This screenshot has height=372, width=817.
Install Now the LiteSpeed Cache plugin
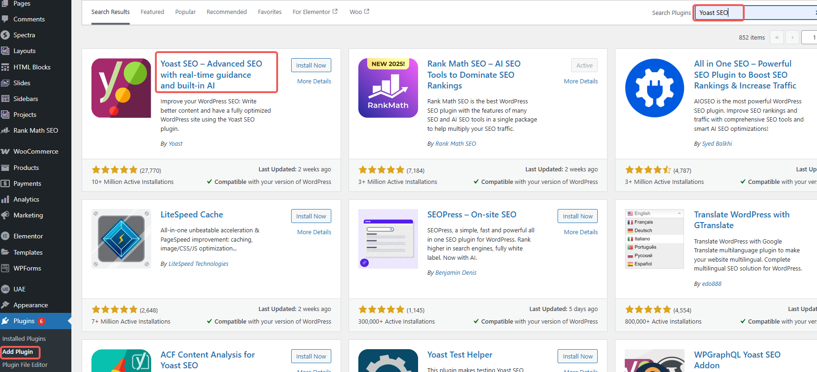point(311,216)
